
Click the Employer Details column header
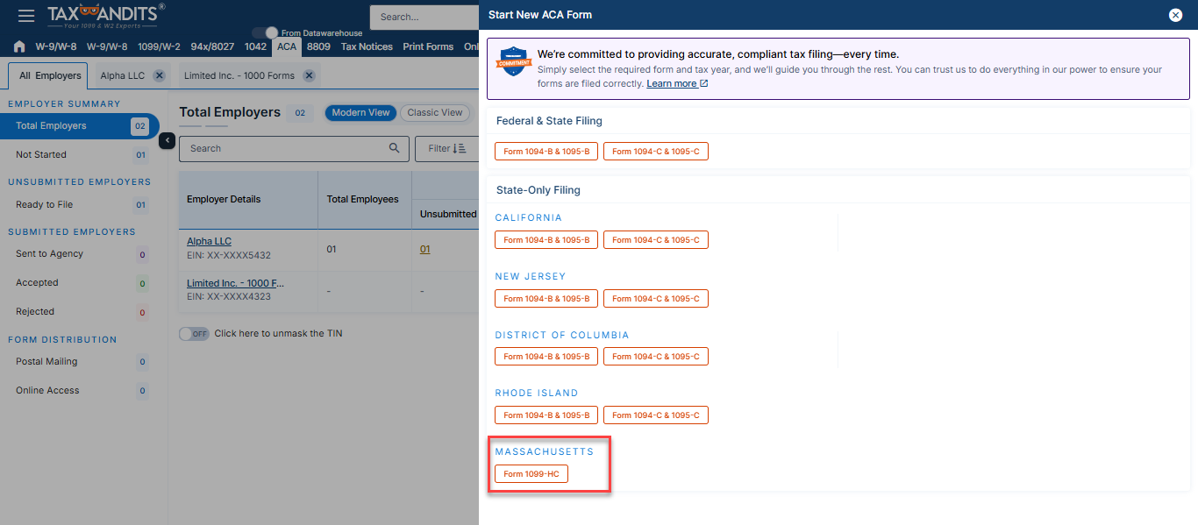(248, 200)
